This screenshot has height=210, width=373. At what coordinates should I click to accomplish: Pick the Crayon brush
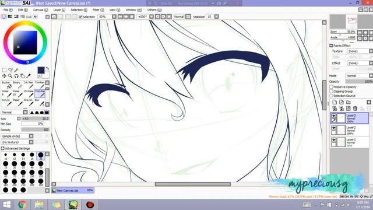(x=29, y=103)
